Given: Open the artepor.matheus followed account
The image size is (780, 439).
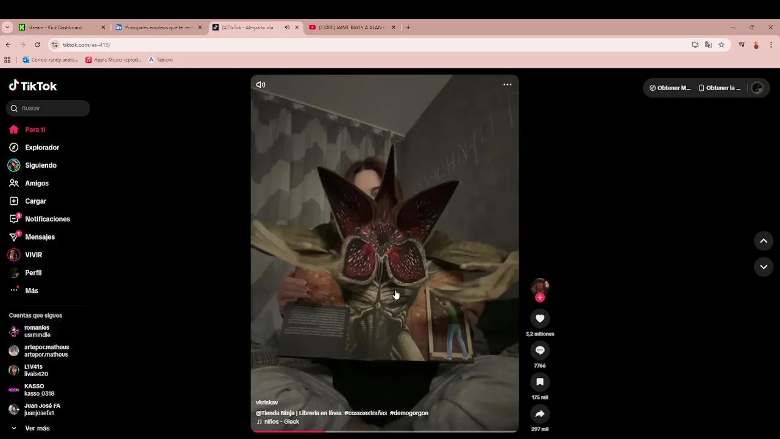Looking at the screenshot, I should click(x=39, y=351).
